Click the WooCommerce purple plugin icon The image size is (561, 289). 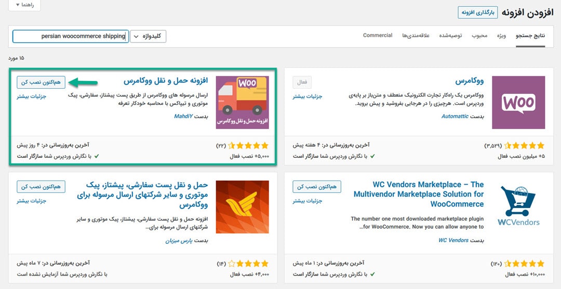pos(518,102)
